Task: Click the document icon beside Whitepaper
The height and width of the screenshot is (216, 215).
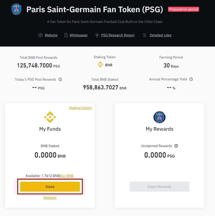Action: pos(66,35)
